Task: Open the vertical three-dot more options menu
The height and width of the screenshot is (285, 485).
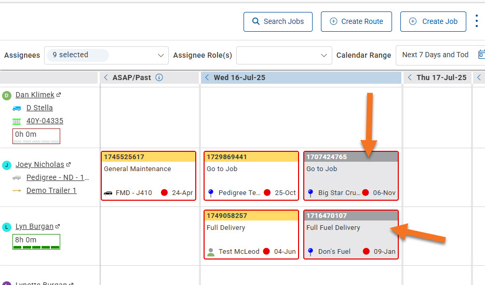Action: [x=477, y=21]
